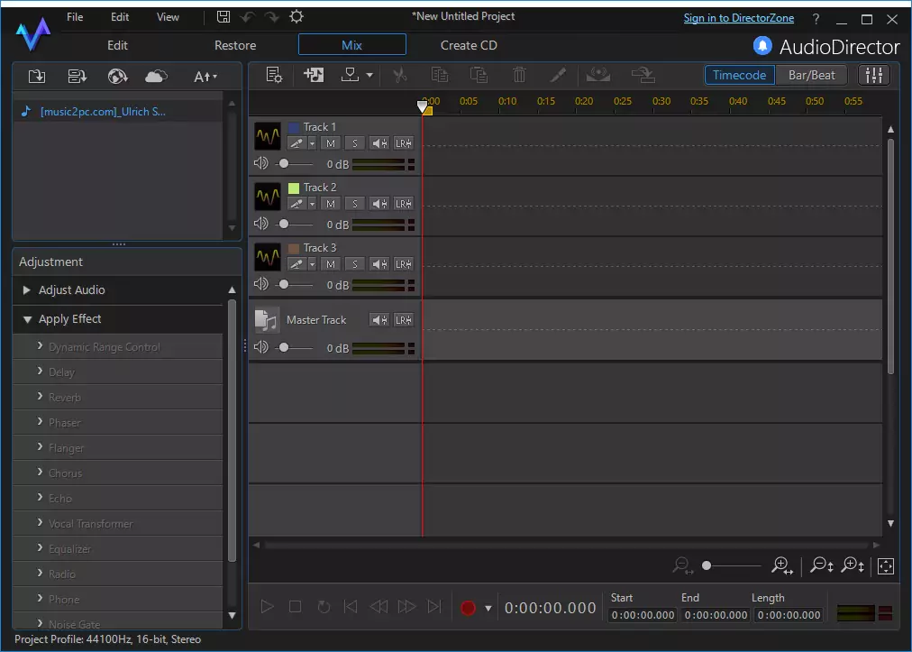Mute Track 3 with M button

pos(331,264)
